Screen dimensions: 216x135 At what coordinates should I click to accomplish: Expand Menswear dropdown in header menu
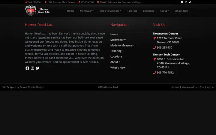pyautogui.click(x=87, y=11)
